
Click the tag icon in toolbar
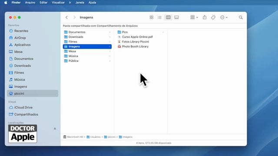[213, 17]
